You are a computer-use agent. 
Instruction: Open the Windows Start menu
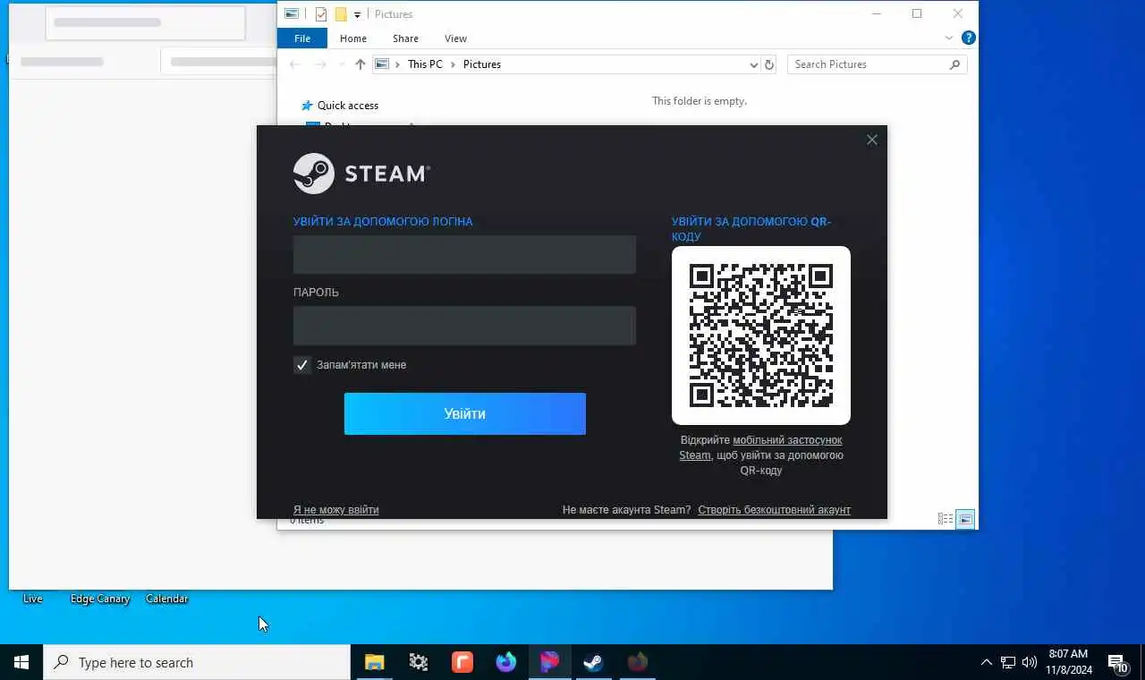(x=21, y=662)
